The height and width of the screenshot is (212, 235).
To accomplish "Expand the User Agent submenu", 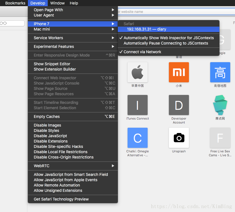I will click(x=73, y=15).
